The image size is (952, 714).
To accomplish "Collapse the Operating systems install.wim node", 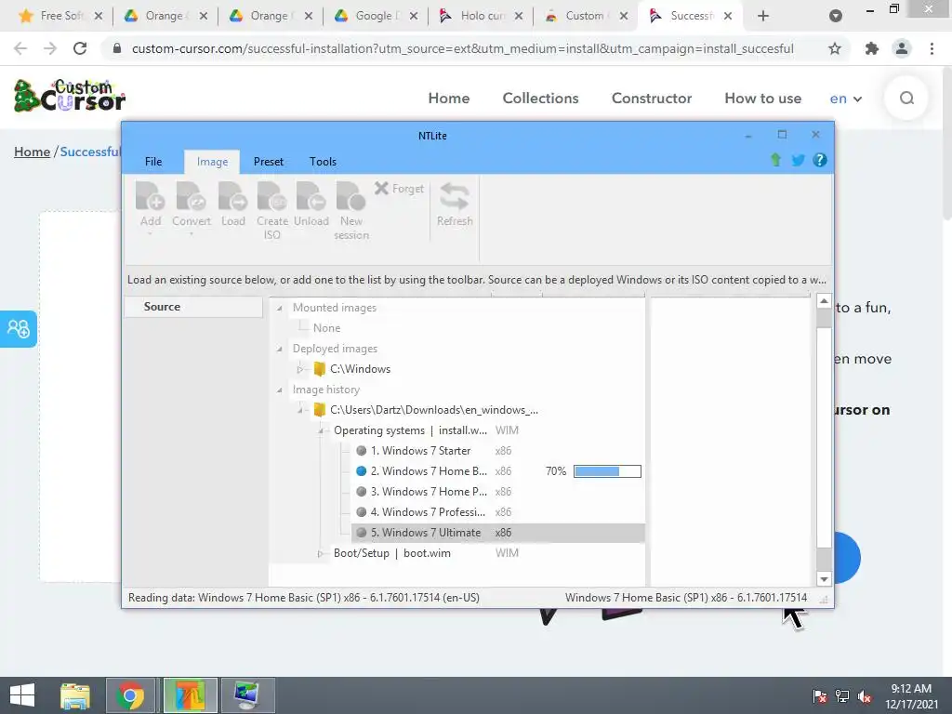I will 321,430.
